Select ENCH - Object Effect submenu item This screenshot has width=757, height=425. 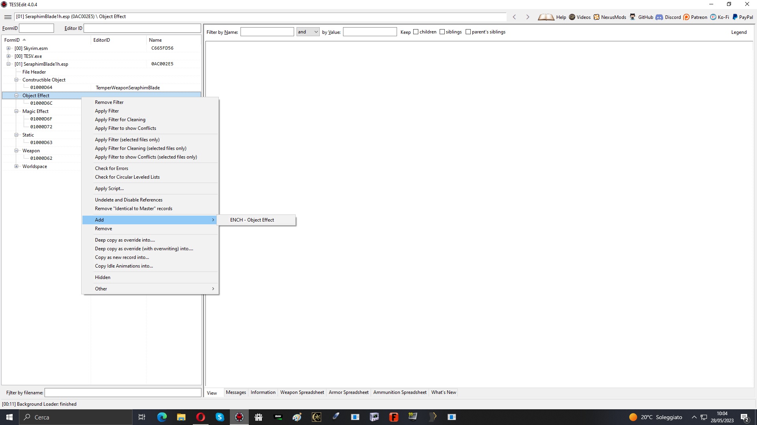point(256,220)
